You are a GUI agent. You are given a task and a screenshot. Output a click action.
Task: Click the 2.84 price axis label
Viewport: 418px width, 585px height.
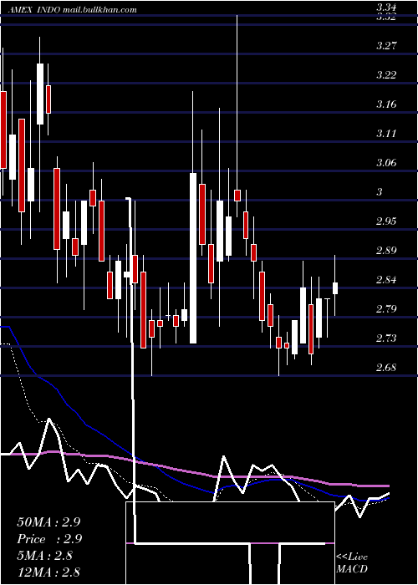click(x=386, y=279)
